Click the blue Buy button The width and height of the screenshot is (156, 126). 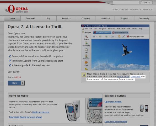(16, 83)
